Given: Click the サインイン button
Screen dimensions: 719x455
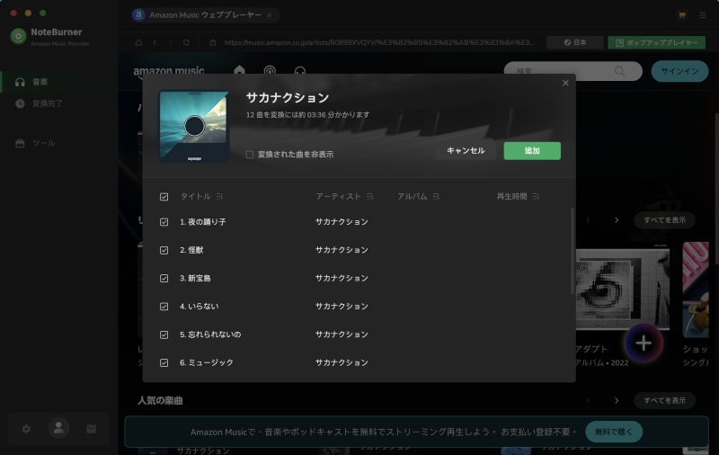Looking at the screenshot, I should point(679,71).
